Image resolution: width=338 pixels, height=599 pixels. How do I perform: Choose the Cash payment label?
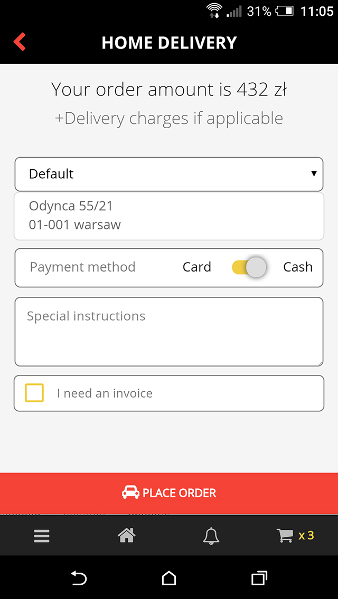(298, 267)
